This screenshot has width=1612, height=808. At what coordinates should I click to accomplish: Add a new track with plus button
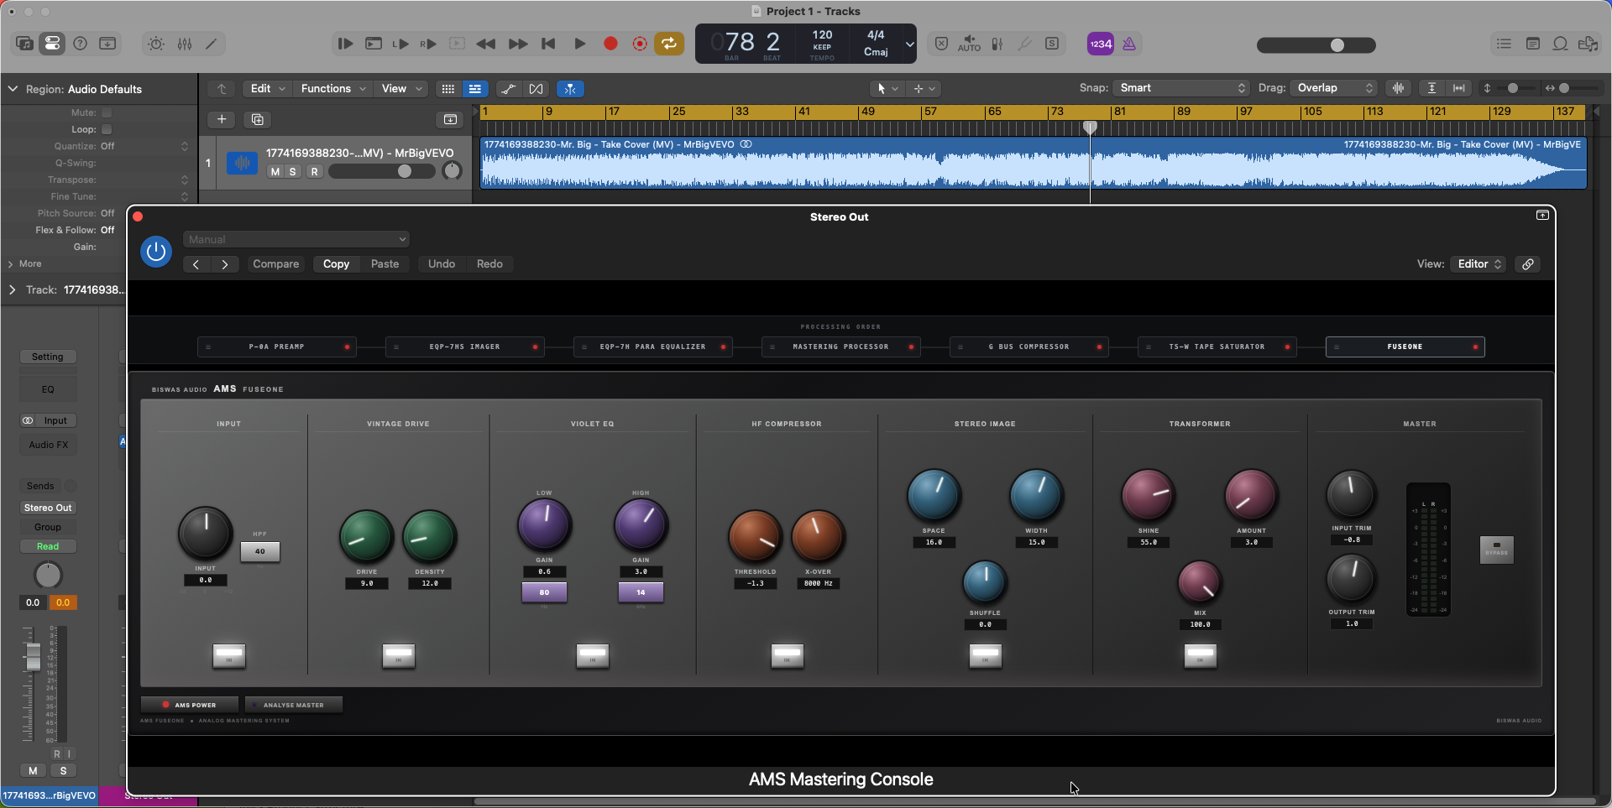point(222,119)
